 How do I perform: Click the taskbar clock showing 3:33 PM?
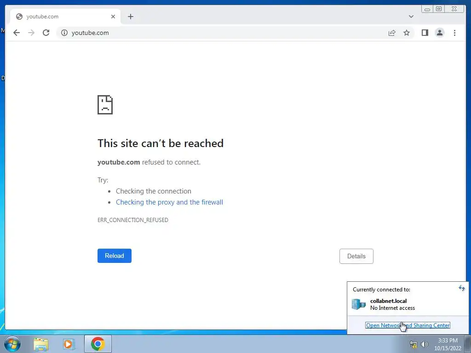[448, 344]
